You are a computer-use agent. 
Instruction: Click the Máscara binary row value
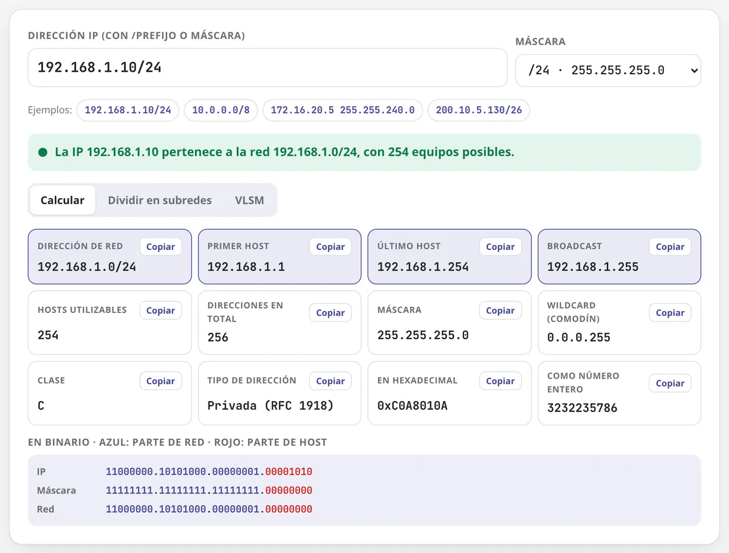click(x=209, y=490)
